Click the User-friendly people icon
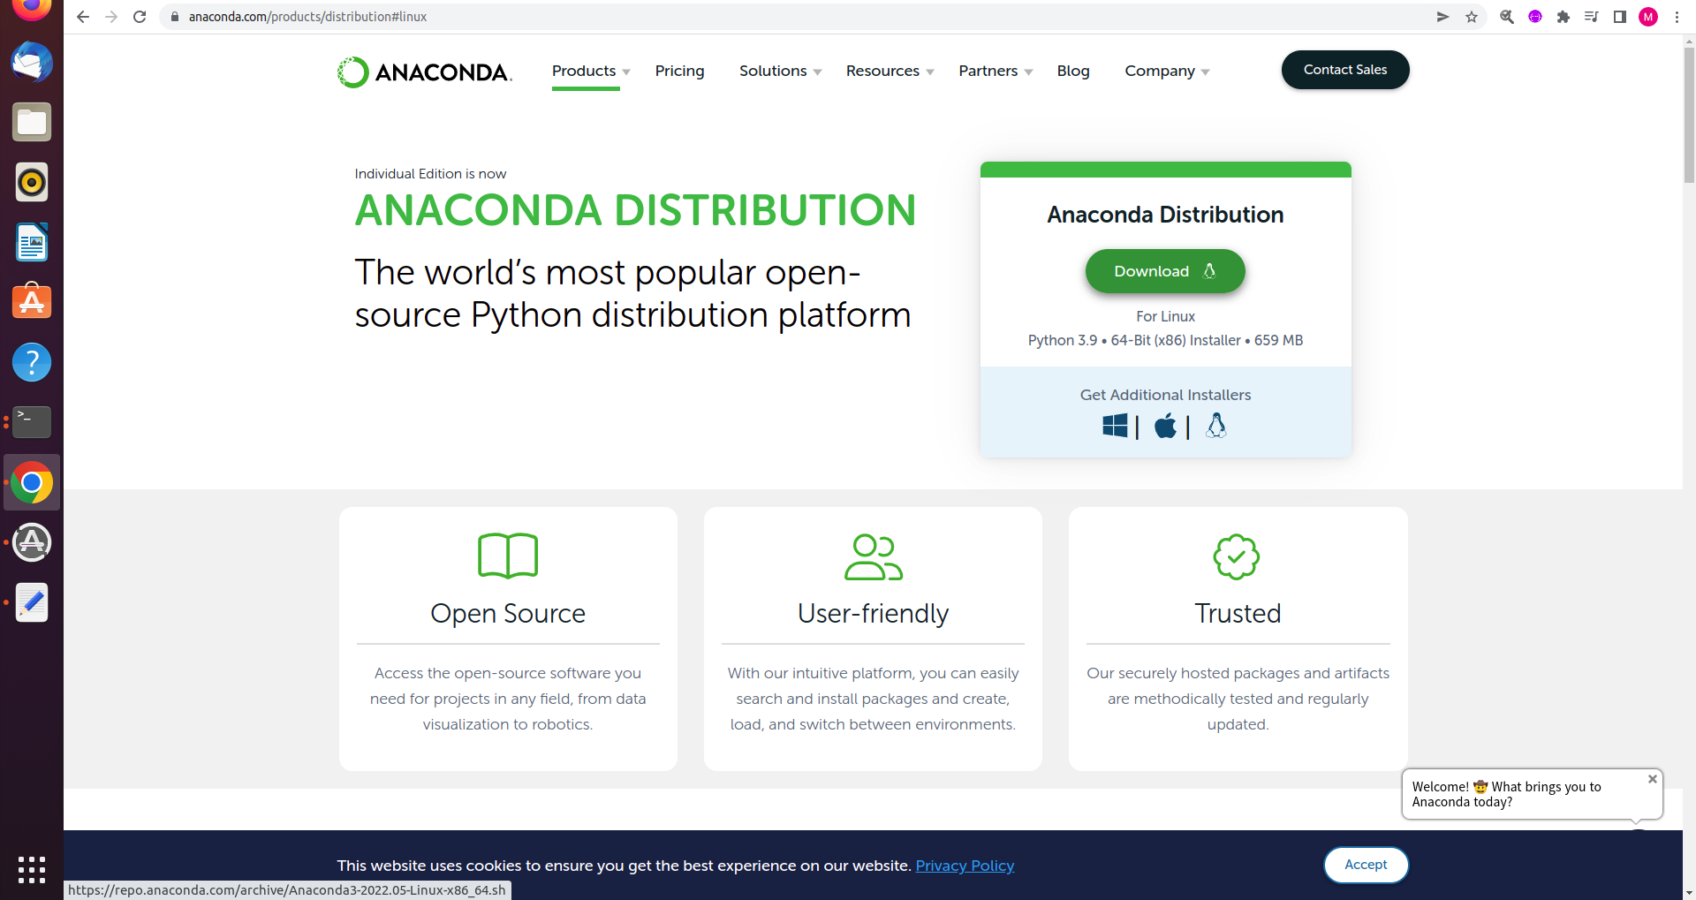1696x900 pixels. click(874, 556)
